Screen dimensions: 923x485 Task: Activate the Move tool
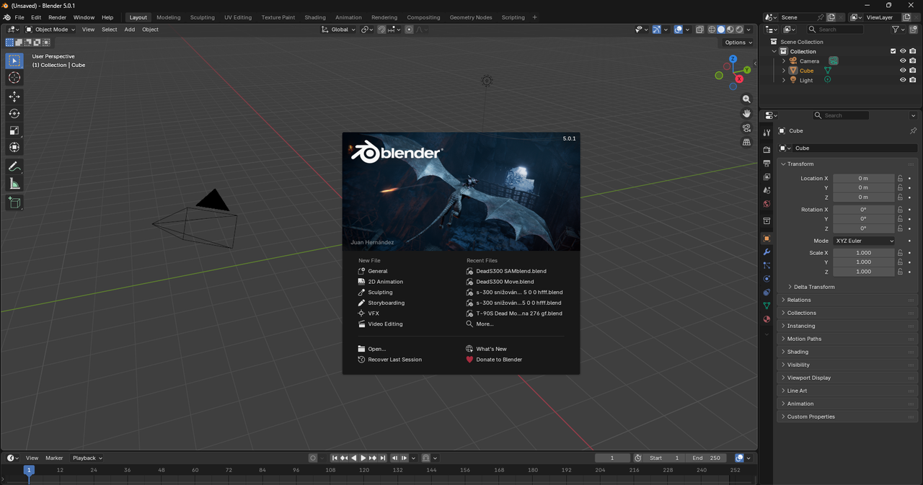click(14, 97)
